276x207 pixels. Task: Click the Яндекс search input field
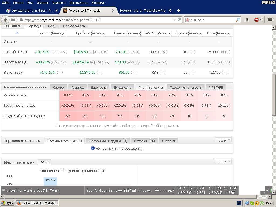coord(214,20)
